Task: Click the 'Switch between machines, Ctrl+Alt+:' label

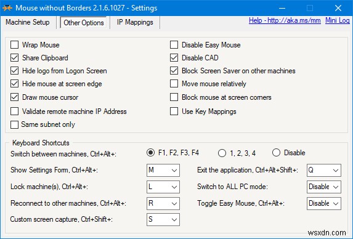Action: [x=63, y=154]
